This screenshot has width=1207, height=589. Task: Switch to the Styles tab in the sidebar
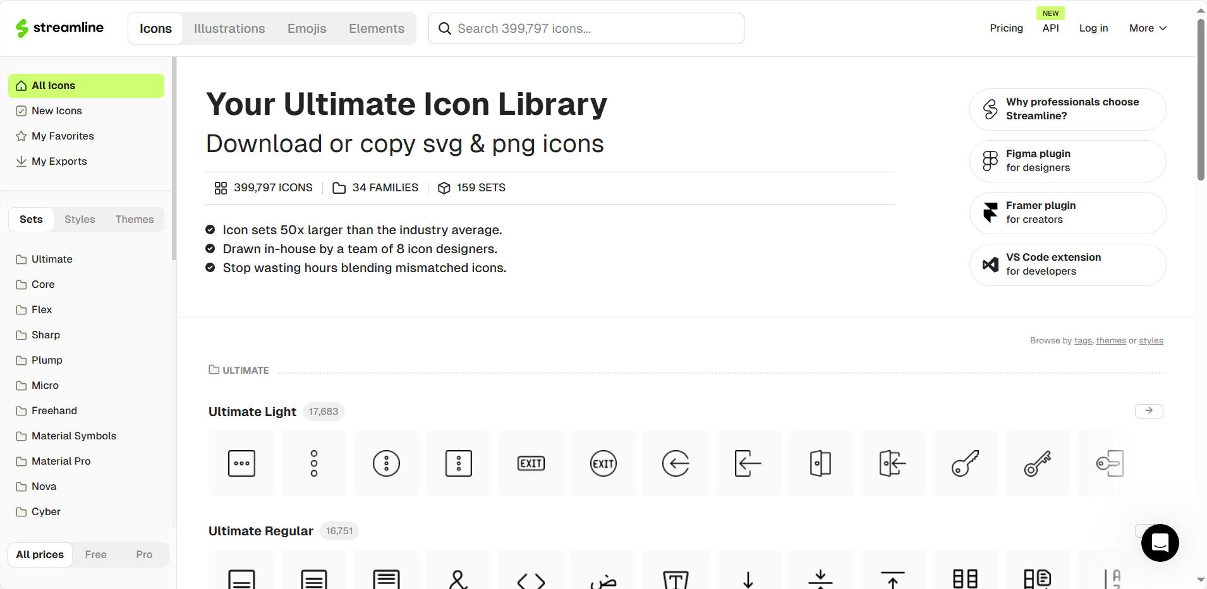[x=80, y=219]
